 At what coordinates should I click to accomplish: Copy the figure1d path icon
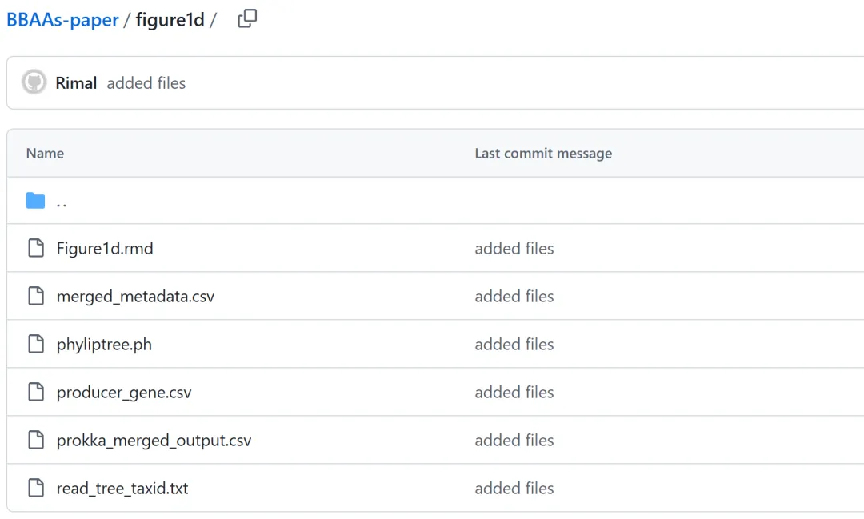click(247, 19)
